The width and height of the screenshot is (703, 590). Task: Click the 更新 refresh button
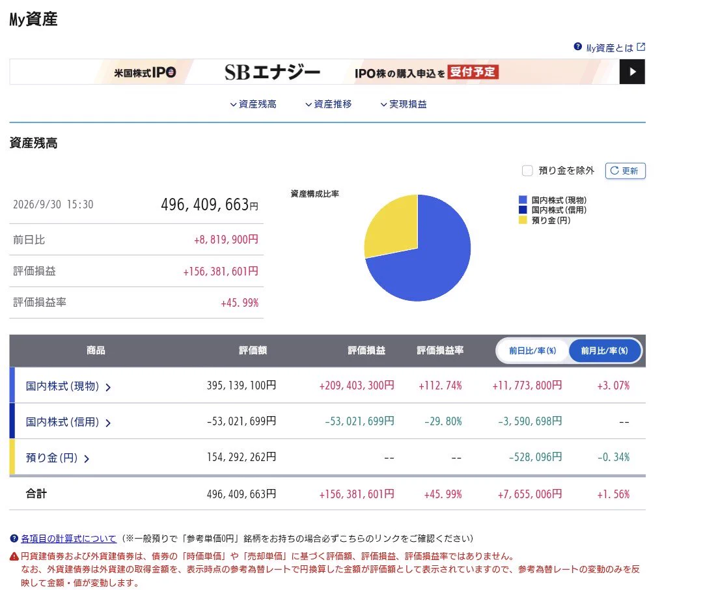625,171
